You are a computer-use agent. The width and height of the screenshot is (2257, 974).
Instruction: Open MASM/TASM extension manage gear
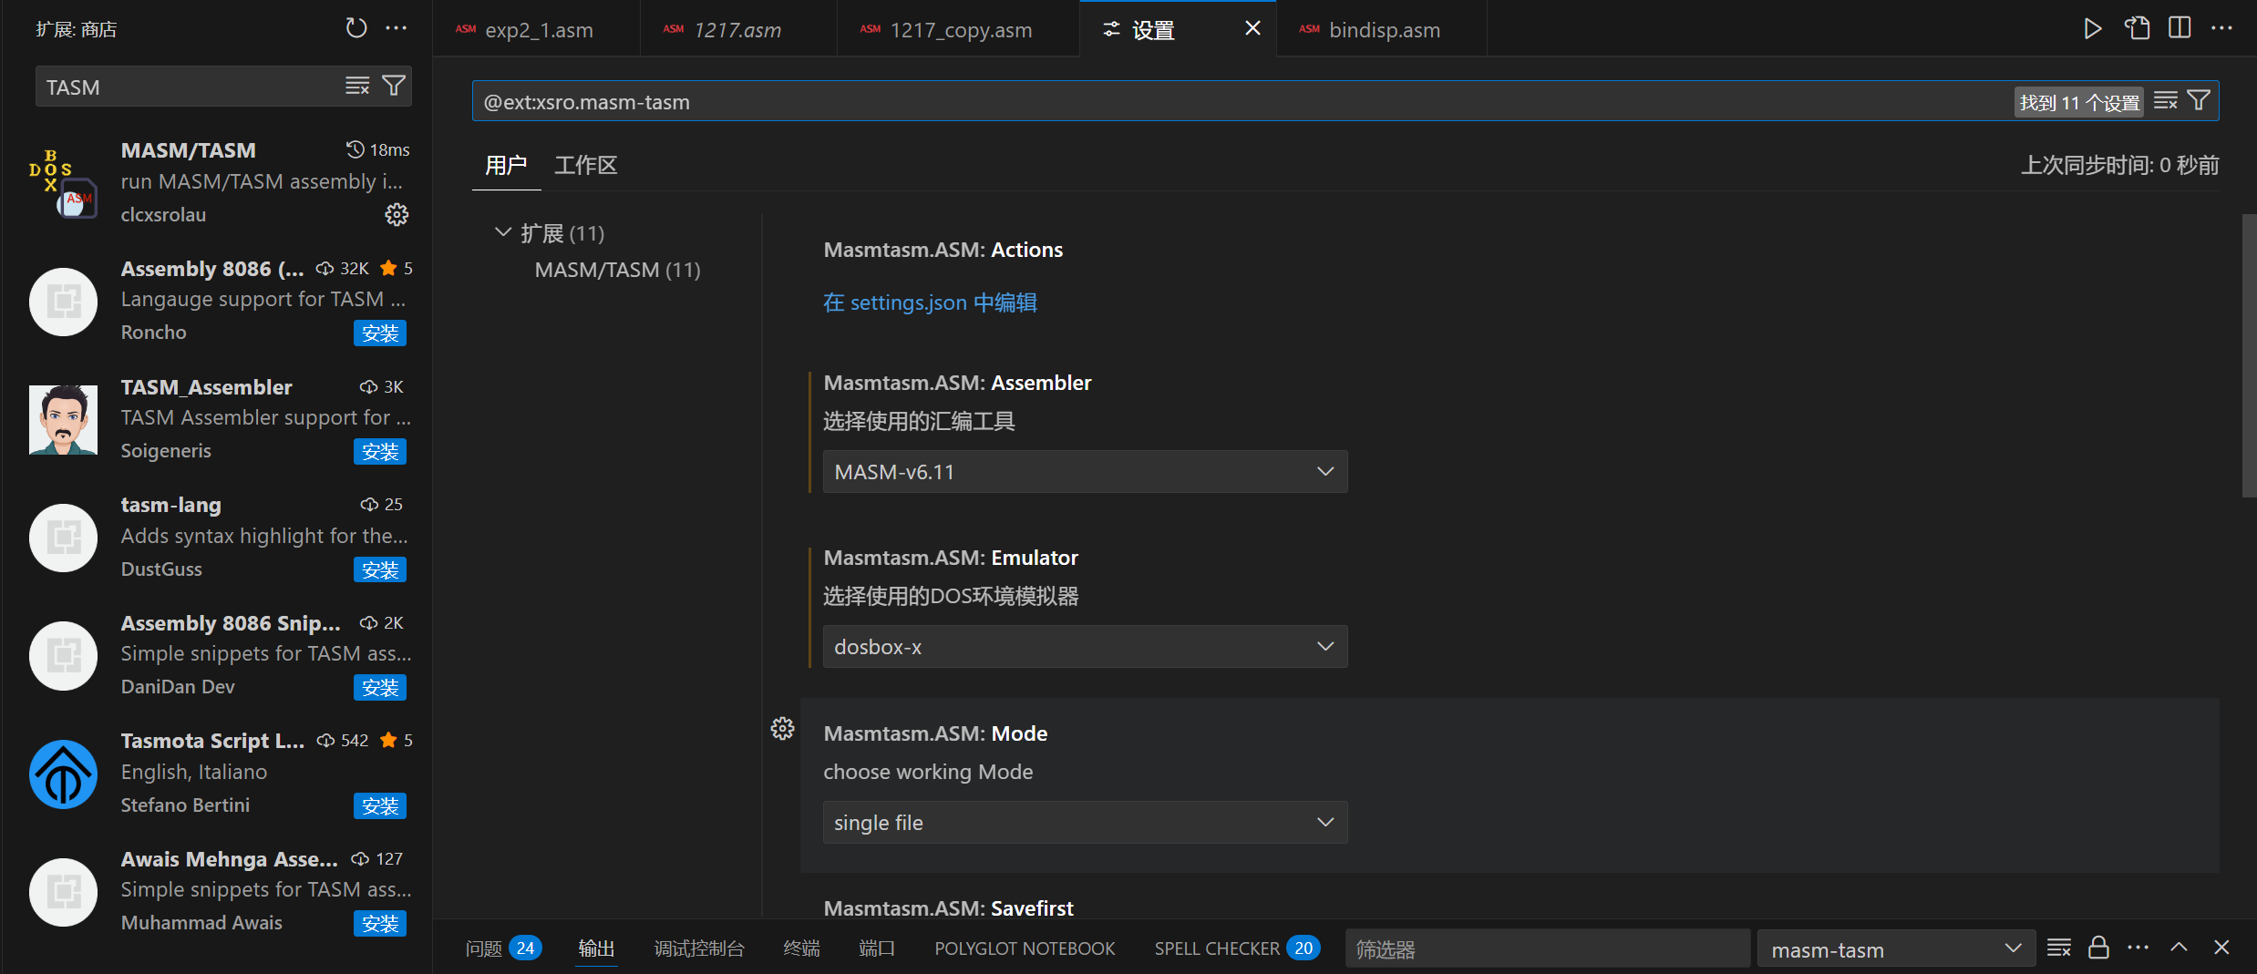point(397,215)
